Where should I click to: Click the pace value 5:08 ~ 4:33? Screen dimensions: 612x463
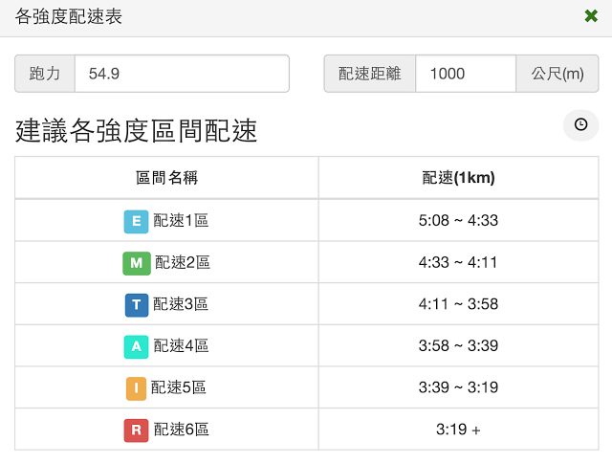[x=458, y=221]
